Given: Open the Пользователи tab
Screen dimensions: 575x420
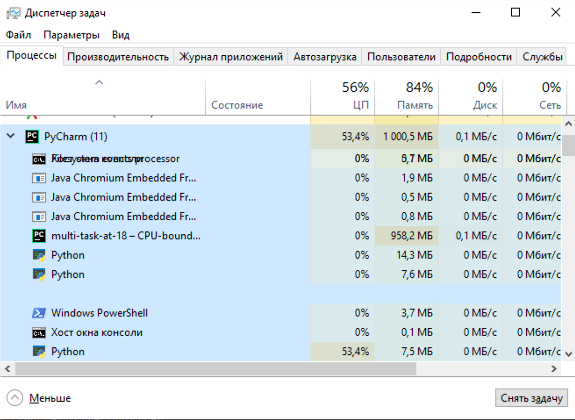Looking at the screenshot, I should pyautogui.click(x=401, y=57).
